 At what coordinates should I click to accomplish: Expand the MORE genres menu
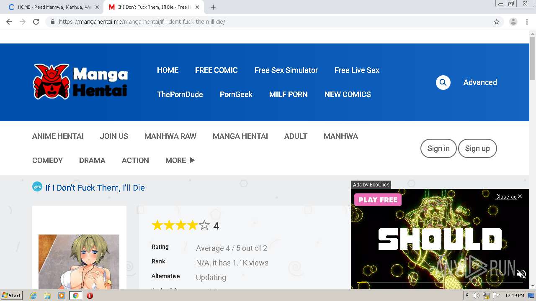[x=180, y=161]
